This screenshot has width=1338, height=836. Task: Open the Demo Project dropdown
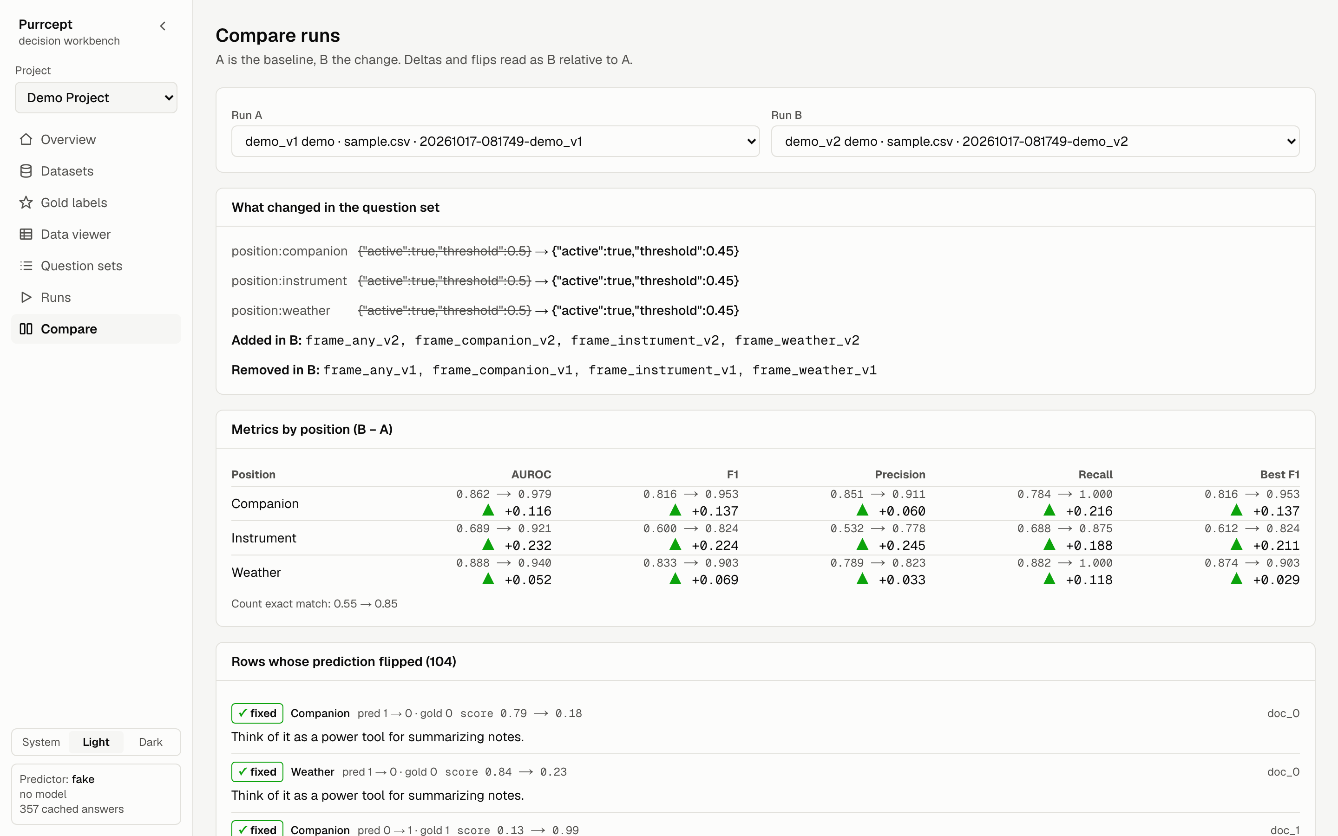pyautogui.click(x=96, y=98)
